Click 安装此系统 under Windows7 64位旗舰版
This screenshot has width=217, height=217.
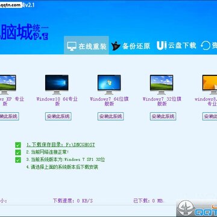[x=111, y=116]
